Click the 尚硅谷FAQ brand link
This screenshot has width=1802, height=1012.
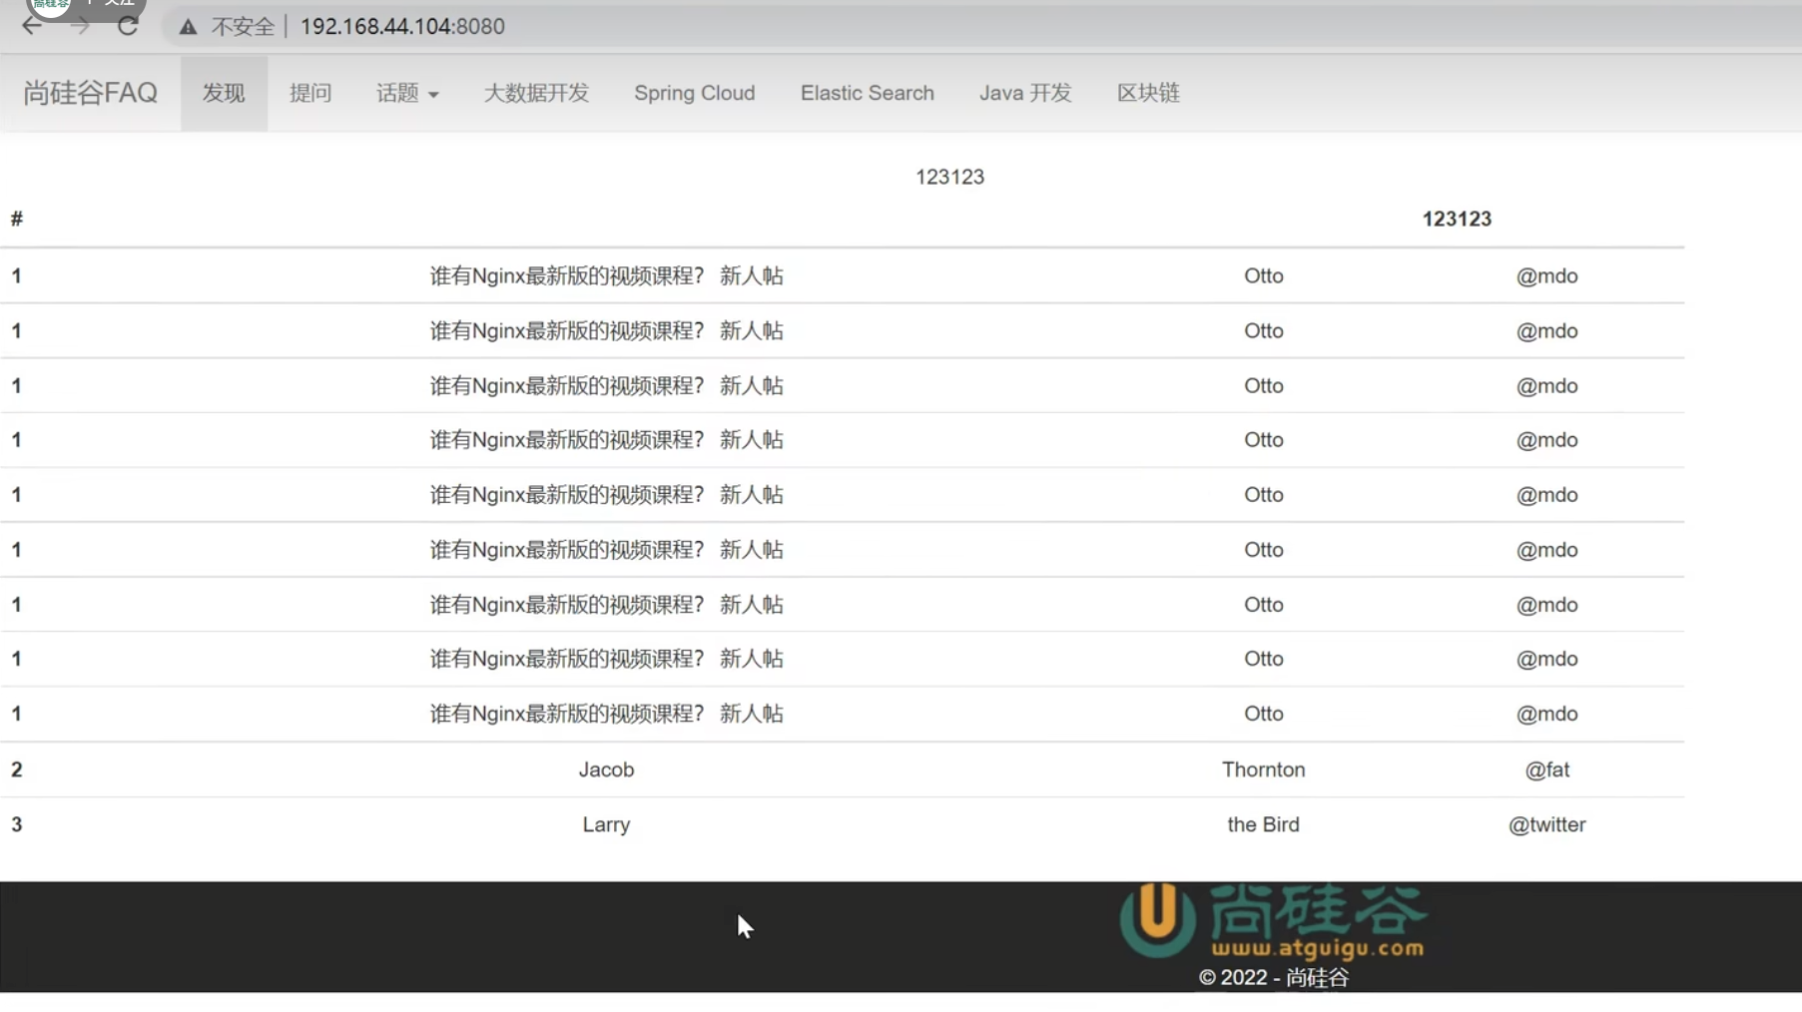click(x=90, y=93)
